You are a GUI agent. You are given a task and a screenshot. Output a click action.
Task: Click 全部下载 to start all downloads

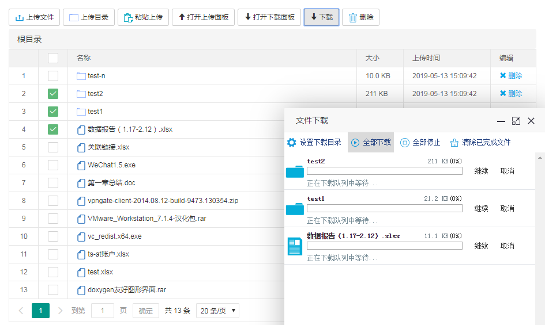coord(371,142)
